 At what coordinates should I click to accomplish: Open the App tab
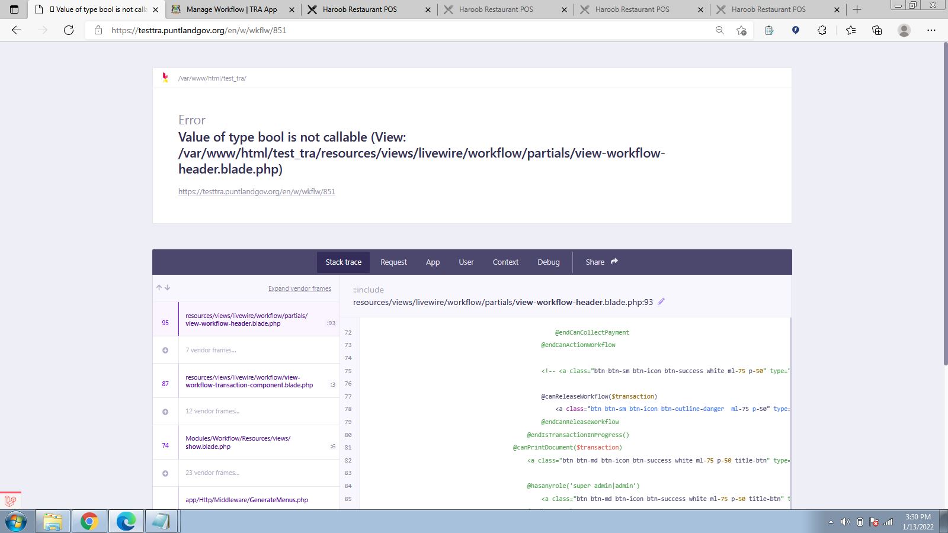click(433, 262)
